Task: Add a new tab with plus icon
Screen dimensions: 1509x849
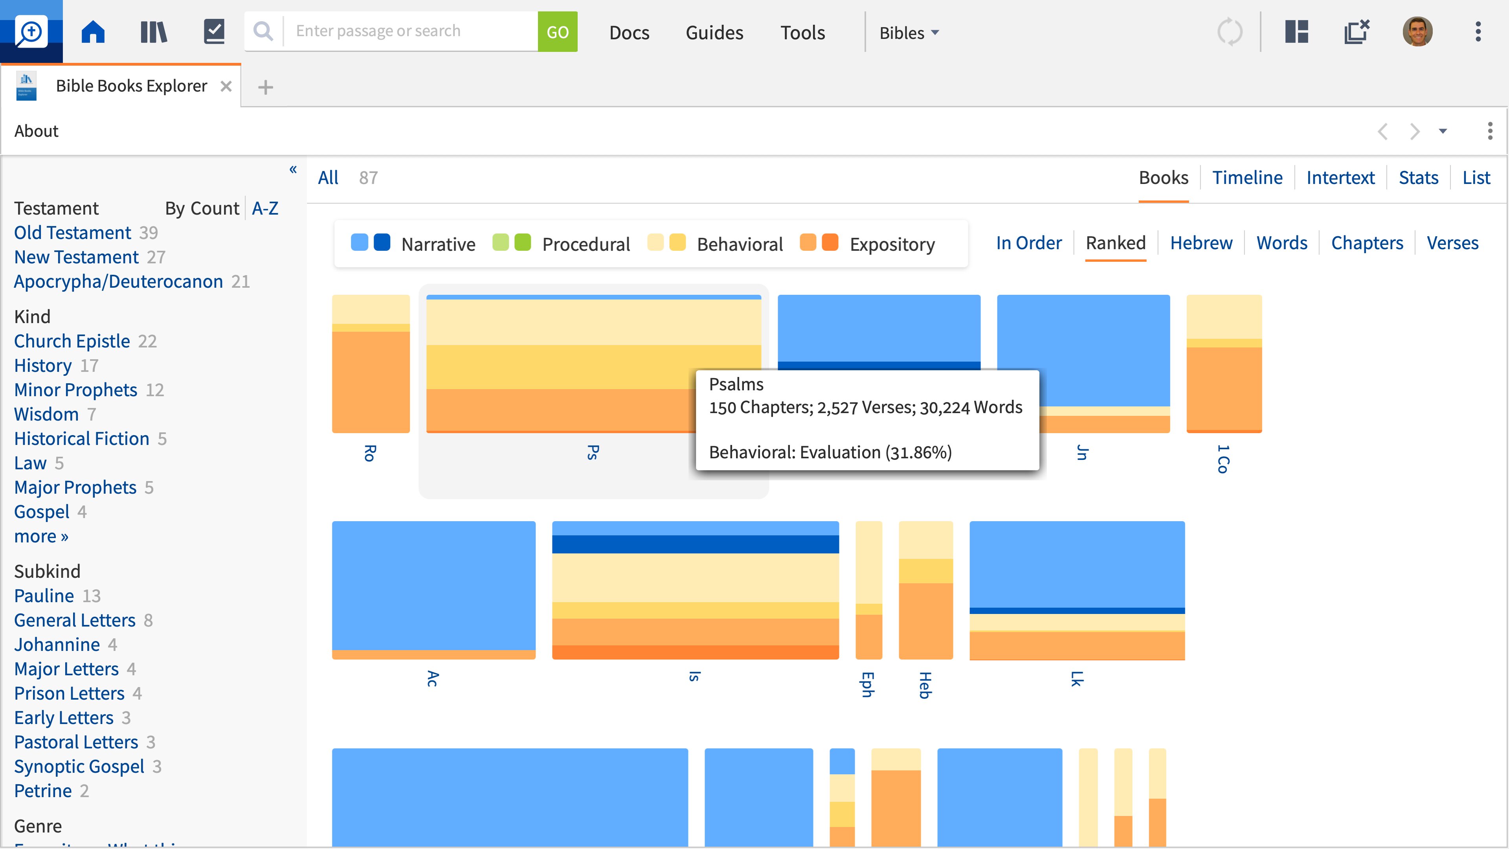Action: click(x=265, y=87)
